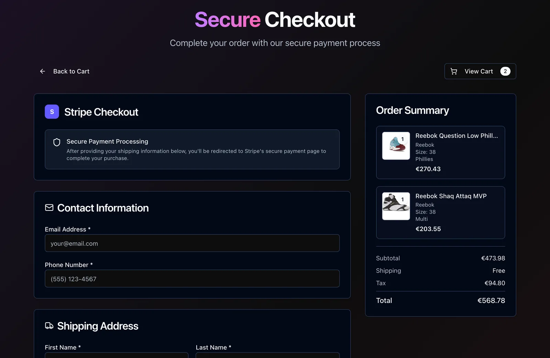Click the Tax value €94.80

click(495, 283)
